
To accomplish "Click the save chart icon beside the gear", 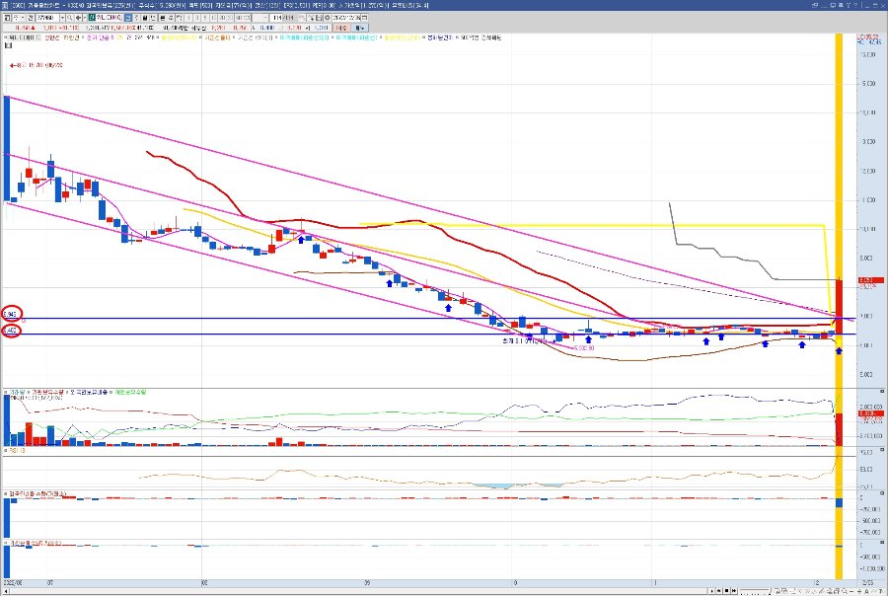I will 319,18.
